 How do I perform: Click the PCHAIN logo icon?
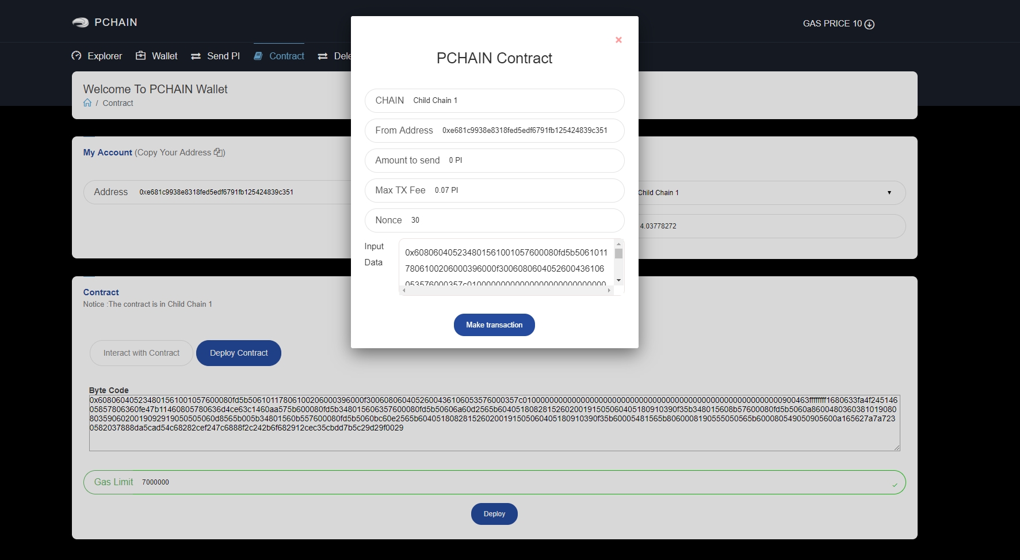[x=80, y=22]
